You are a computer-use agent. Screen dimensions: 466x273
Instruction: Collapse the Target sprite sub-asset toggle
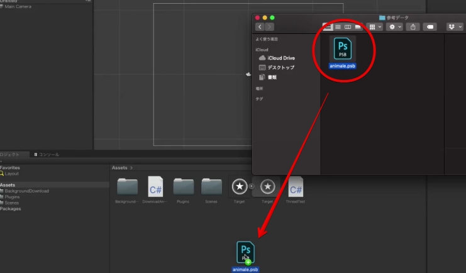click(252, 186)
